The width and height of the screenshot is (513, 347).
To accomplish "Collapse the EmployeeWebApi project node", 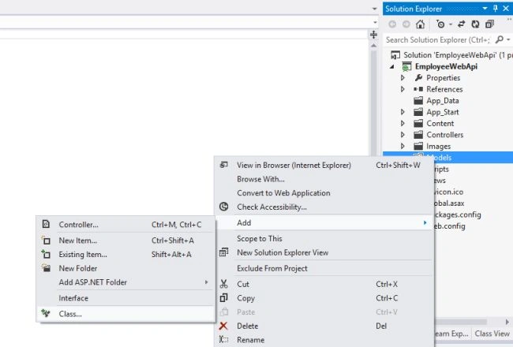I will pyautogui.click(x=392, y=67).
